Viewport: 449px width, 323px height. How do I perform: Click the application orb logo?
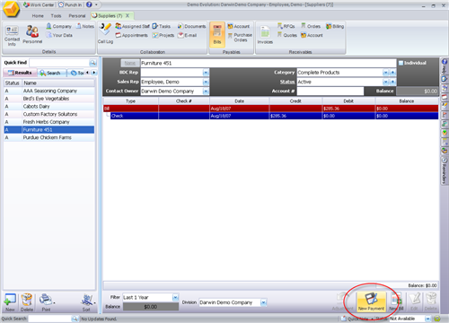12,9
